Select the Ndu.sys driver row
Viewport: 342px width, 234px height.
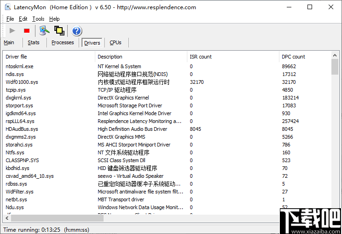pos(167,208)
